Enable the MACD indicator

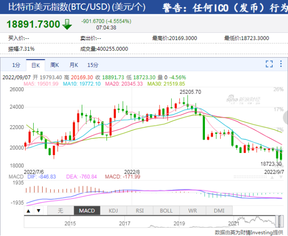(87, 210)
